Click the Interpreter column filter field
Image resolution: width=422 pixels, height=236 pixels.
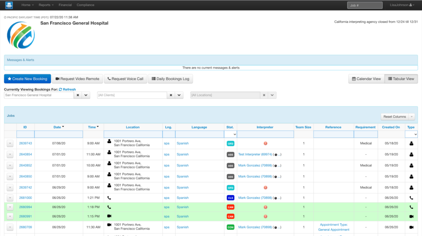265,134
